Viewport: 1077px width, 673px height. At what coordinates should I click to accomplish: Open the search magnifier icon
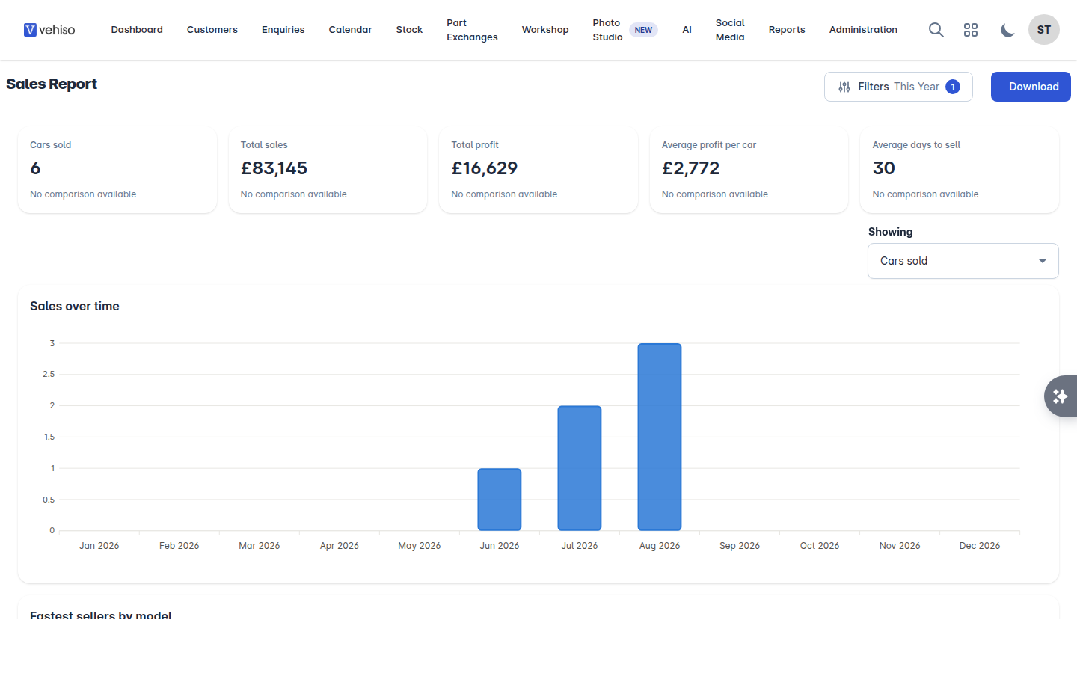(x=936, y=30)
